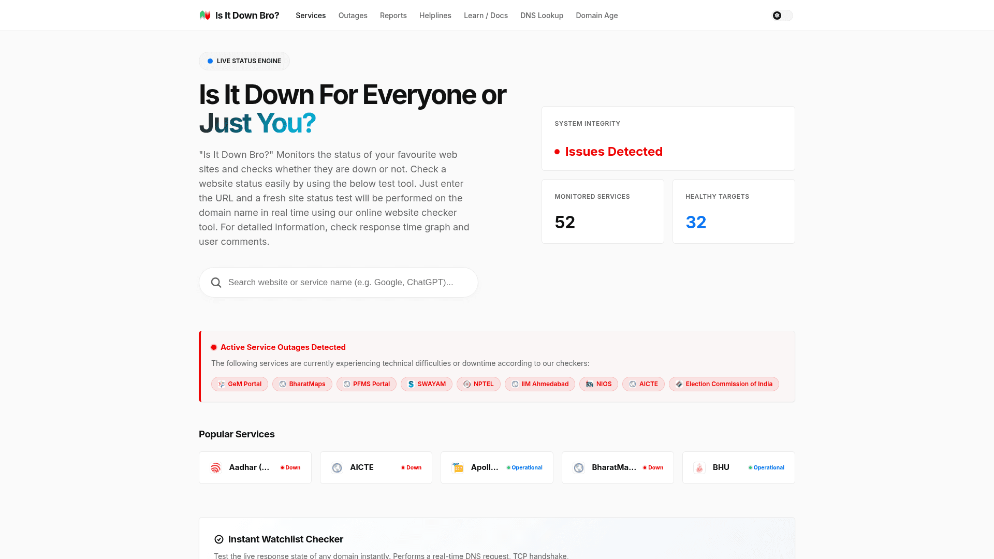The image size is (994, 559).
Task: Open the AICTE popular service card
Action: (x=376, y=468)
